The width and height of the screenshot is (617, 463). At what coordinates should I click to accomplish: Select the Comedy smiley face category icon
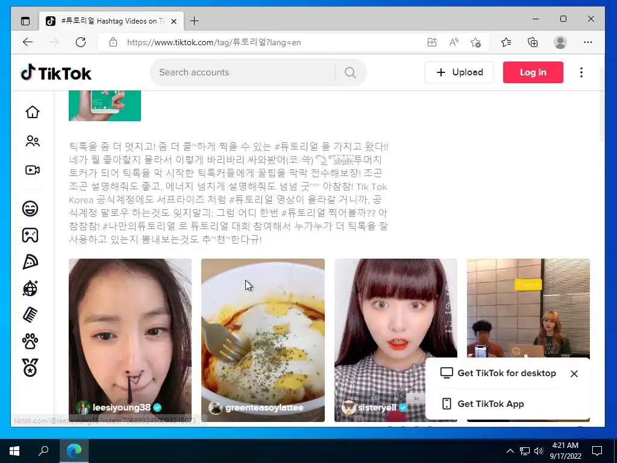coord(30,208)
